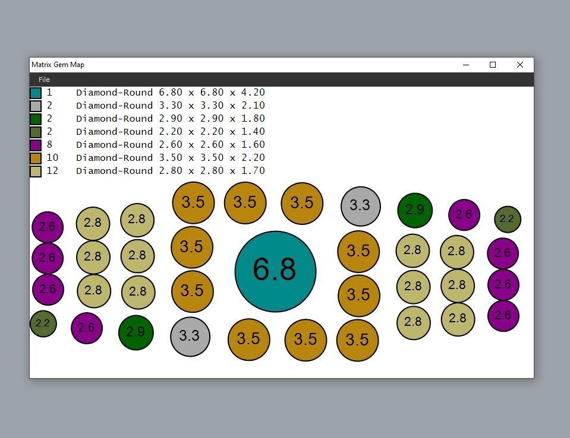Select the text 'Diamond-Round 3.30 x 3.30 x 2.10'
Image resolution: width=570 pixels, height=438 pixels.
point(171,106)
